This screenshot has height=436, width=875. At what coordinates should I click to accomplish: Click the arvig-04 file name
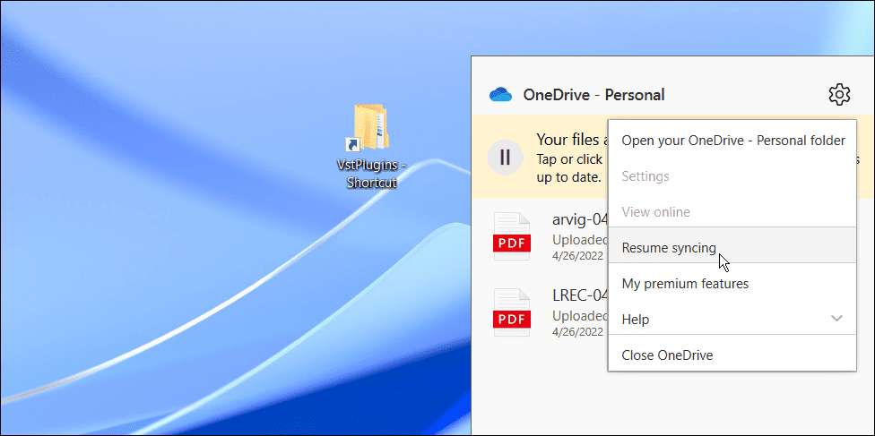click(580, 219)
